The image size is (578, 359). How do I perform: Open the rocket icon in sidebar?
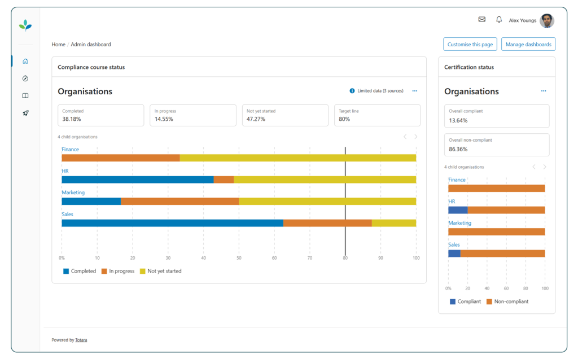[x=25, y=113]
